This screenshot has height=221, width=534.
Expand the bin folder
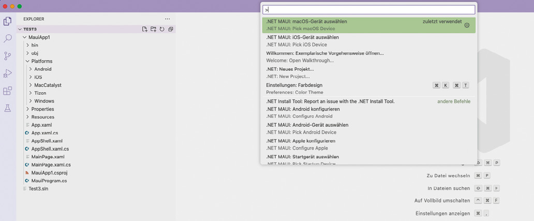27,45
